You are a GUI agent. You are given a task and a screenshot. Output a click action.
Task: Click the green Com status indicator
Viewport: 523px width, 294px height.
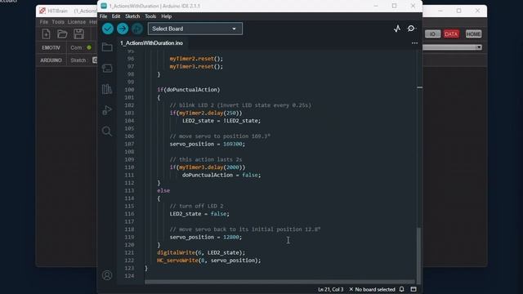(x=89, y=47)
